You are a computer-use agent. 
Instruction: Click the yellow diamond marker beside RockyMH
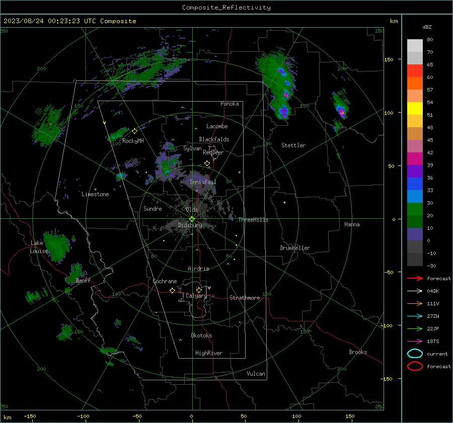134,131
